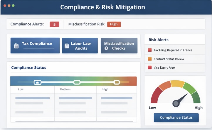Open the Tax Compliance tab
Image resolution: width=212 pixels, height=130 pixels.
pyautogui.click(x=35, y=46)
